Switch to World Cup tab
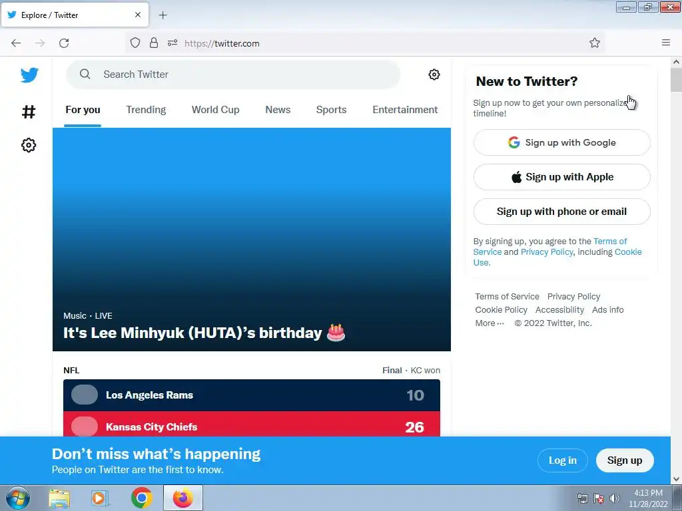This screenshot has height=511, width=682. pyautogui.click(x=215, y=110)
